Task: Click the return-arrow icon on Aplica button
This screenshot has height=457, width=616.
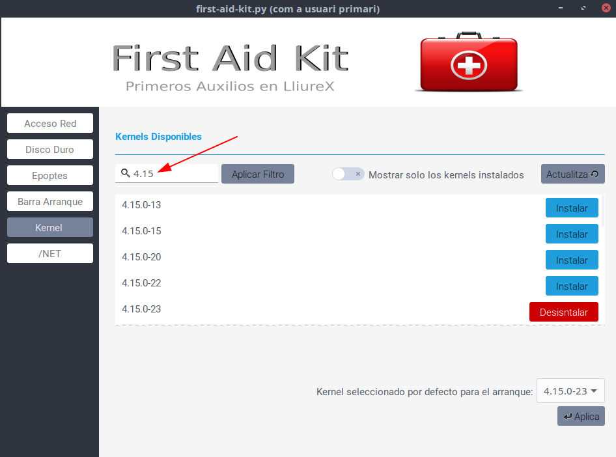Action: pos(568,417)
